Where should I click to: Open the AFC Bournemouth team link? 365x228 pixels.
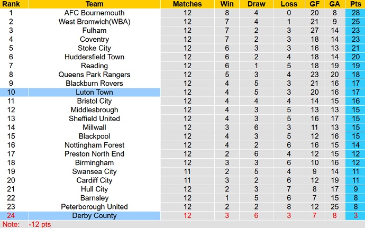[x=94, y=13]
